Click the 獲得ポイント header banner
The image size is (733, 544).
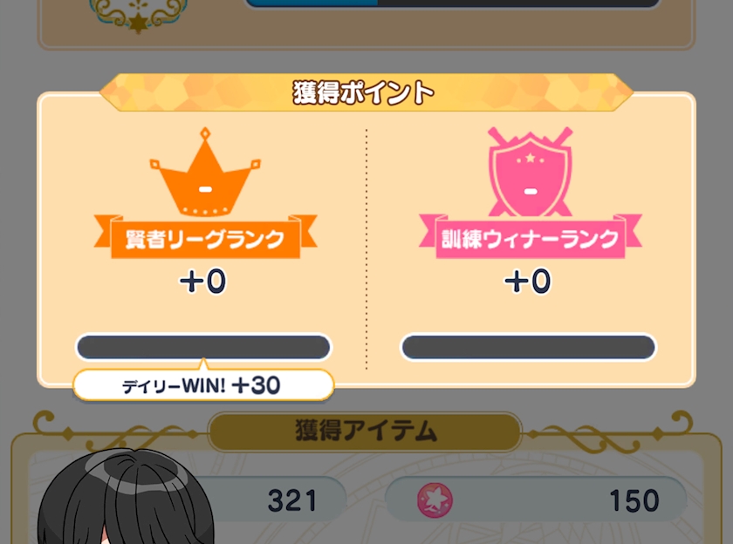366,92
